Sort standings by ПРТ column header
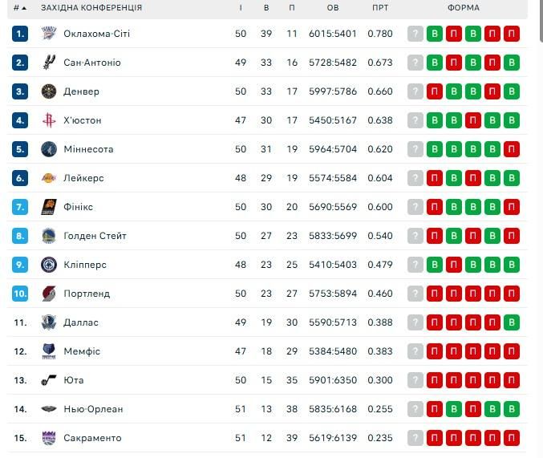This screenshot has height=458, width=543. (x=380, y=8)
